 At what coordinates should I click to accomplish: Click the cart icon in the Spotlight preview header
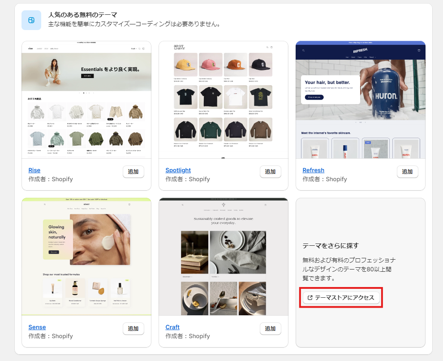pyautogui.click(x=271, y=46)
